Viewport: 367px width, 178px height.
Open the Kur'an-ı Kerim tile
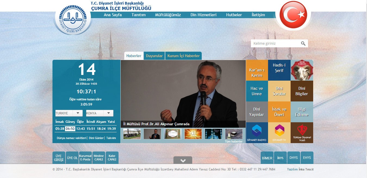point(257,70)
